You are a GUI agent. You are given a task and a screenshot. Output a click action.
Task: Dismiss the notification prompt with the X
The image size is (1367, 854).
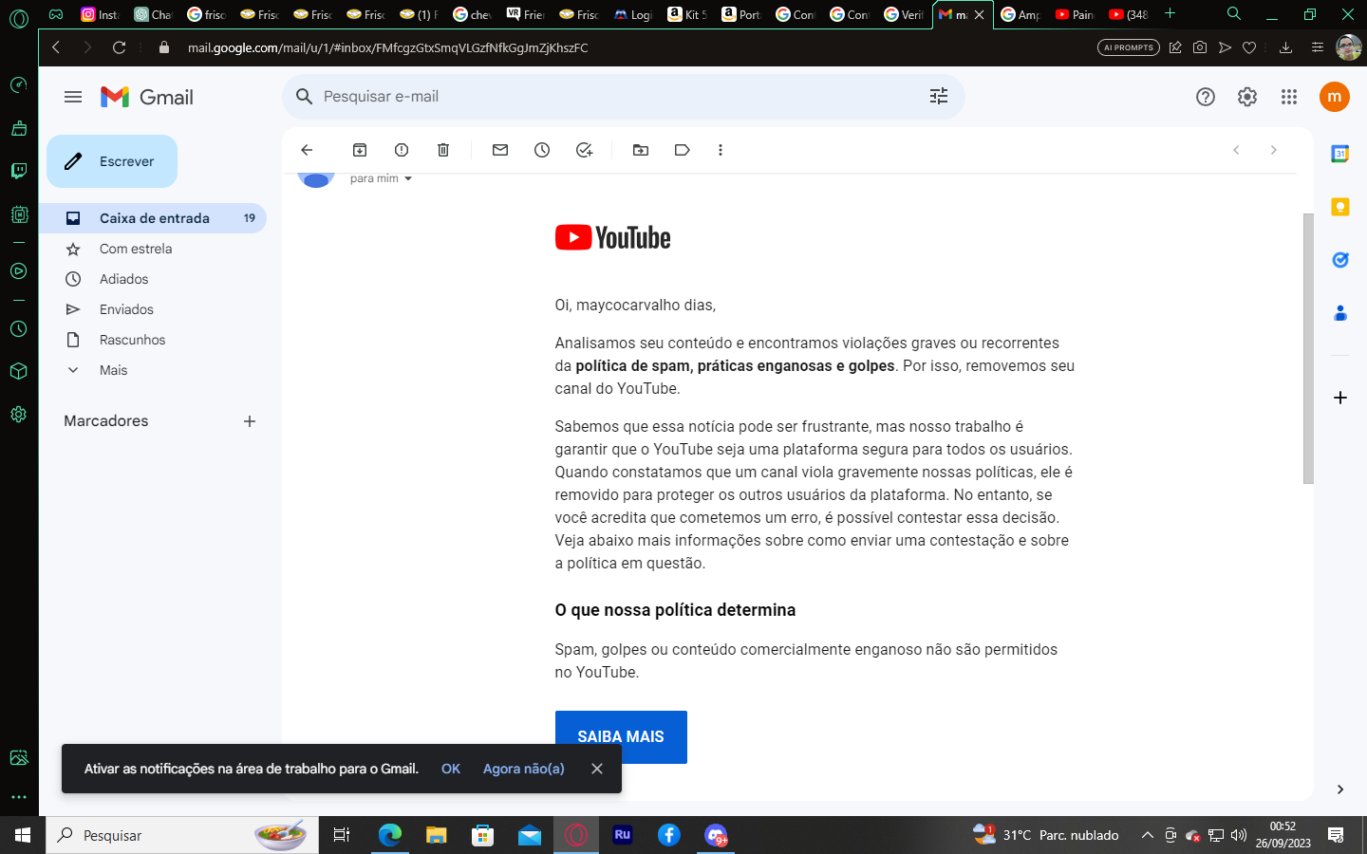click(597, 769)
